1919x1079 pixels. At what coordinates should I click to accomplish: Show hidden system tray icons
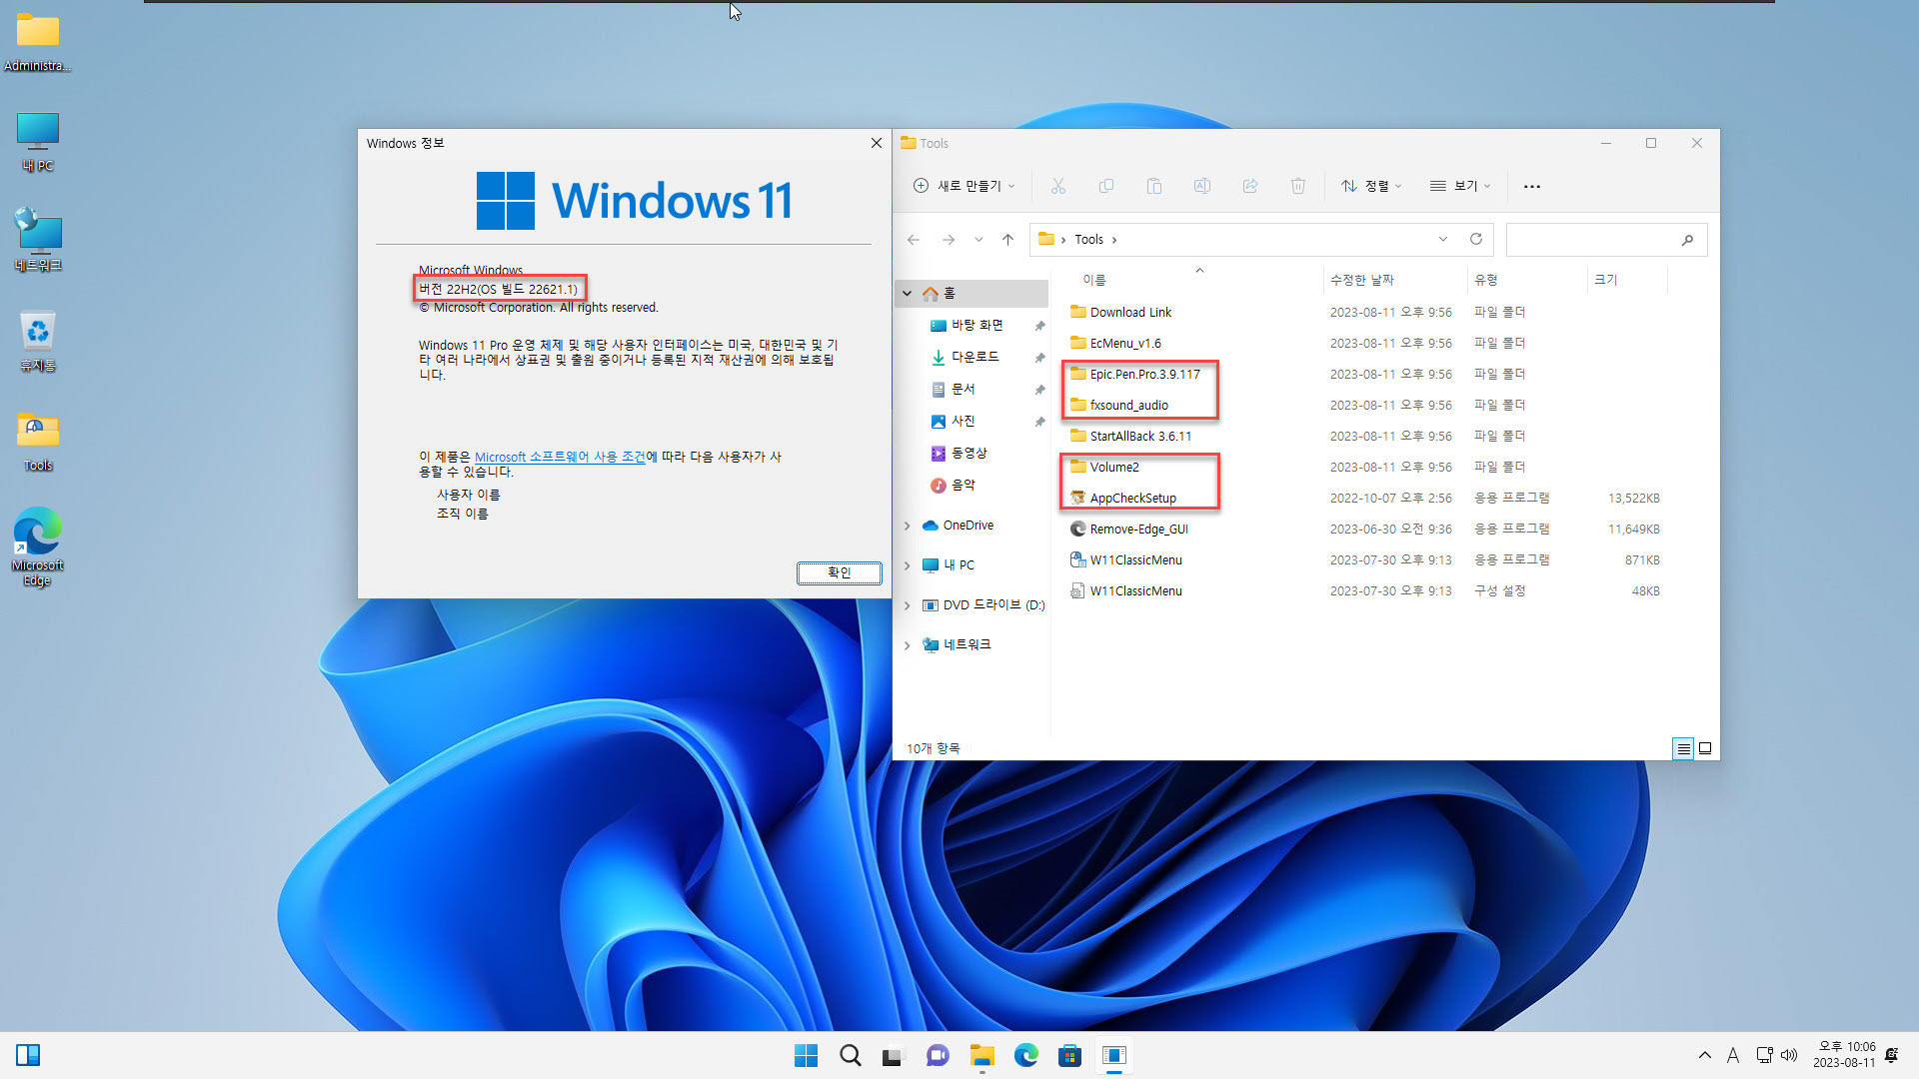click(1704, 1055)
